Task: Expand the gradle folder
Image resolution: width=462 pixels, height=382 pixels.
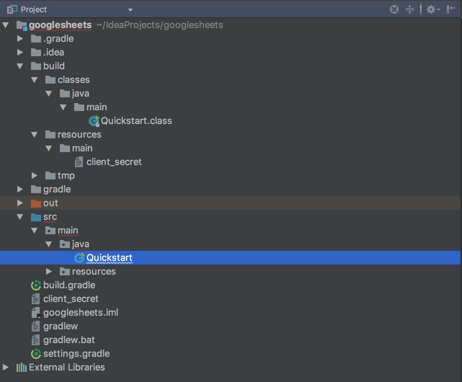Action: (20, 189)
